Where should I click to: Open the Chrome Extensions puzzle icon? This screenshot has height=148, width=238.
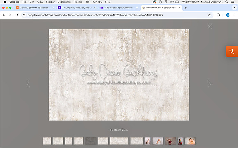click(x=218, y=15)
